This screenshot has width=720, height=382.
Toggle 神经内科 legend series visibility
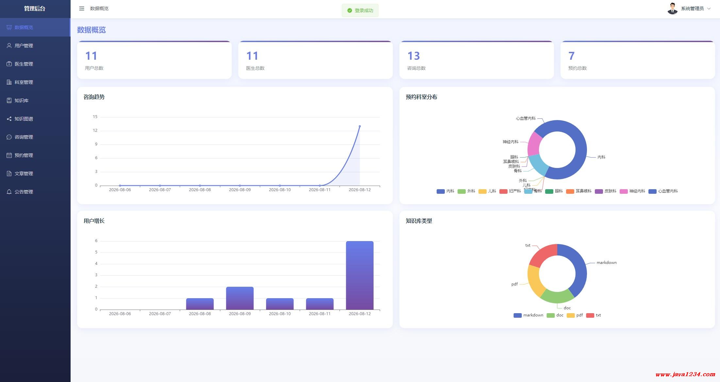click(x=632, y=191)
